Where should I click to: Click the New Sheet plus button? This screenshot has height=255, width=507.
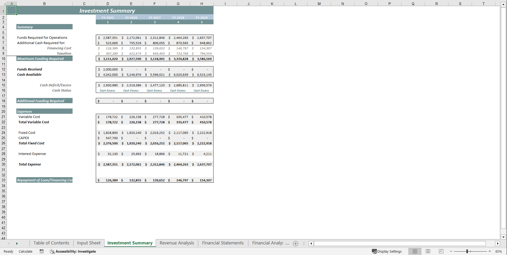click(295, 243)
